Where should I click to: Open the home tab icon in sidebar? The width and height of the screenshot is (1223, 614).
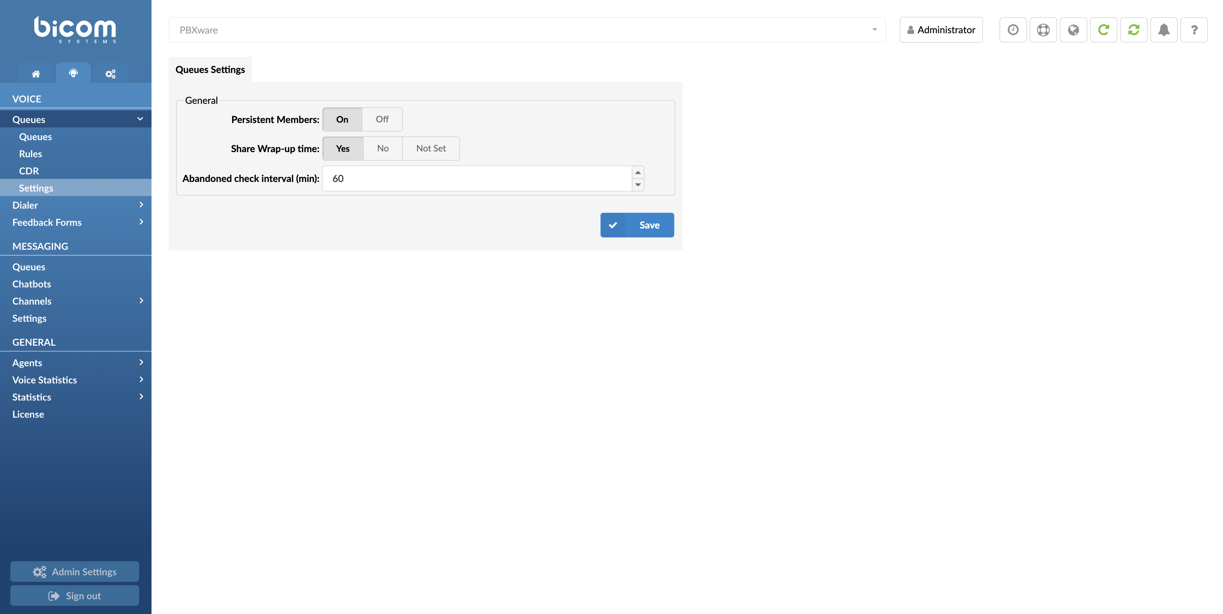(x=36, y=74)
